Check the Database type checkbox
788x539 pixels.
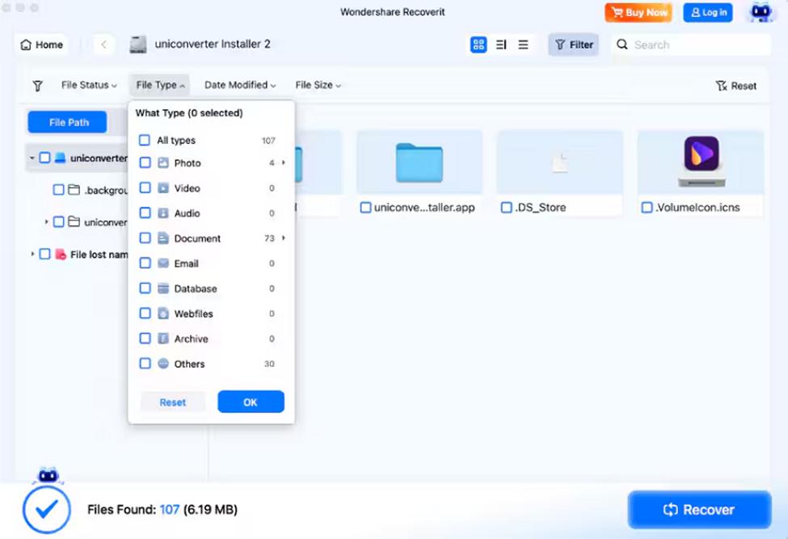[145, 288]
